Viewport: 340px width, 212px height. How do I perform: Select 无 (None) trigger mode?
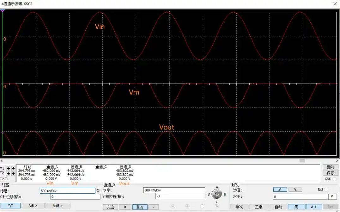click(x=296, y=207)
